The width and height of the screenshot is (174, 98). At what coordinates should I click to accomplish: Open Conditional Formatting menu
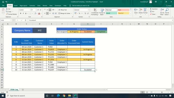tap(95, 12)
